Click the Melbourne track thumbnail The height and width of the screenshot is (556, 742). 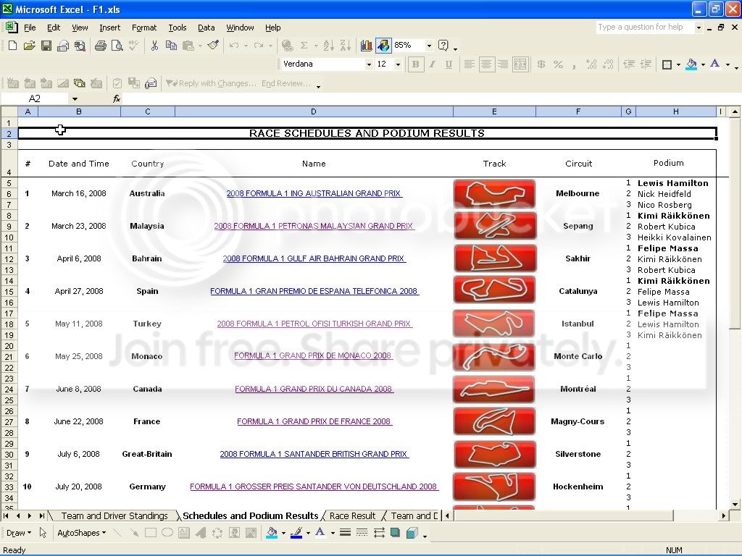(x=494, y=193)
